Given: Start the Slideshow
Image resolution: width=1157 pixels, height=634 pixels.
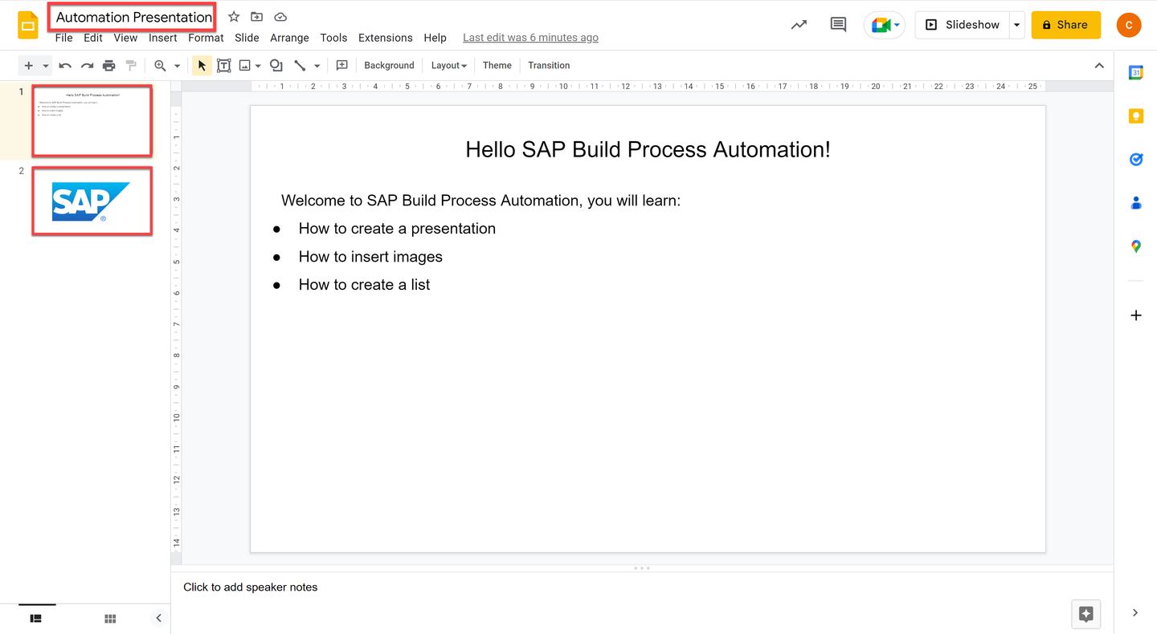Looking at the screenshot, I should (962, 25).
